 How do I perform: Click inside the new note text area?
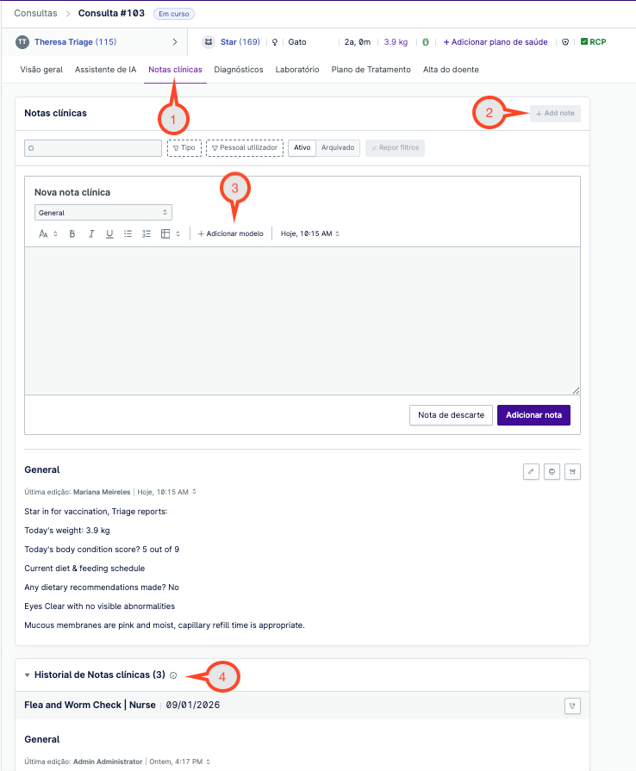coord(302,320)
